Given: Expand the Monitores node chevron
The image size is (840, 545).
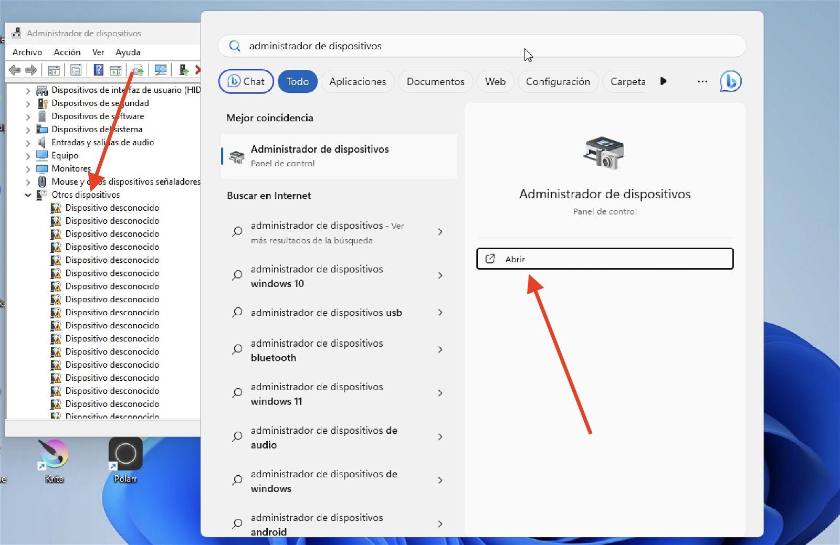Looking at the screenshot, I should pos(28,169).
